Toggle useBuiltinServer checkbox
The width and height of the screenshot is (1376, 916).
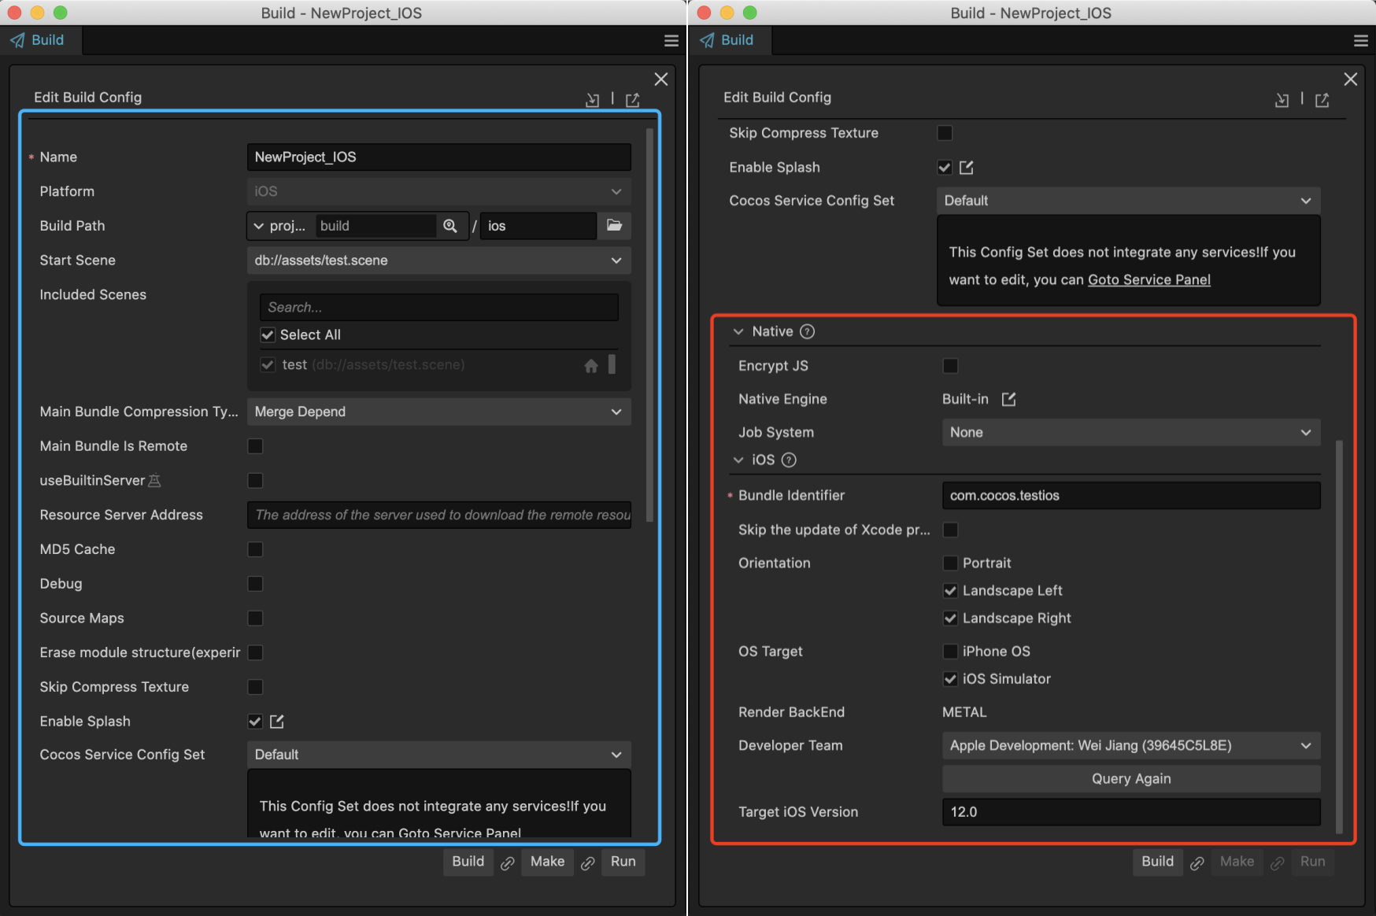pyautogui.click(x=255, y=480)
